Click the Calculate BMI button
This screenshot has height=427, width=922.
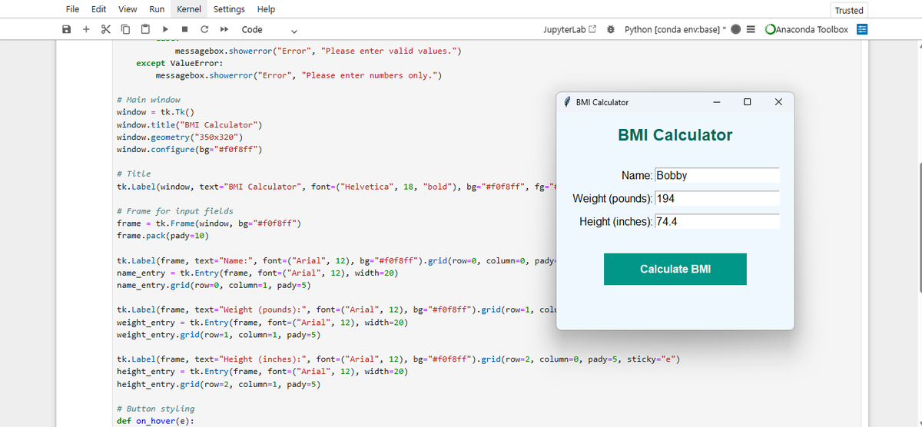click(675, 269)
